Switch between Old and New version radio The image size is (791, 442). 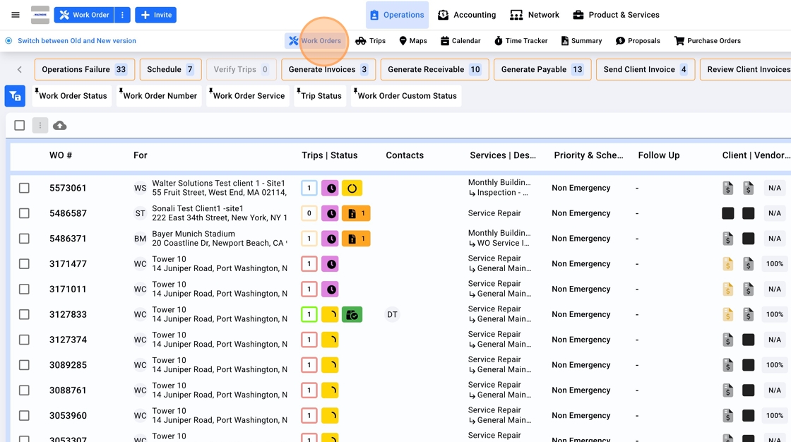coord(9,41)
